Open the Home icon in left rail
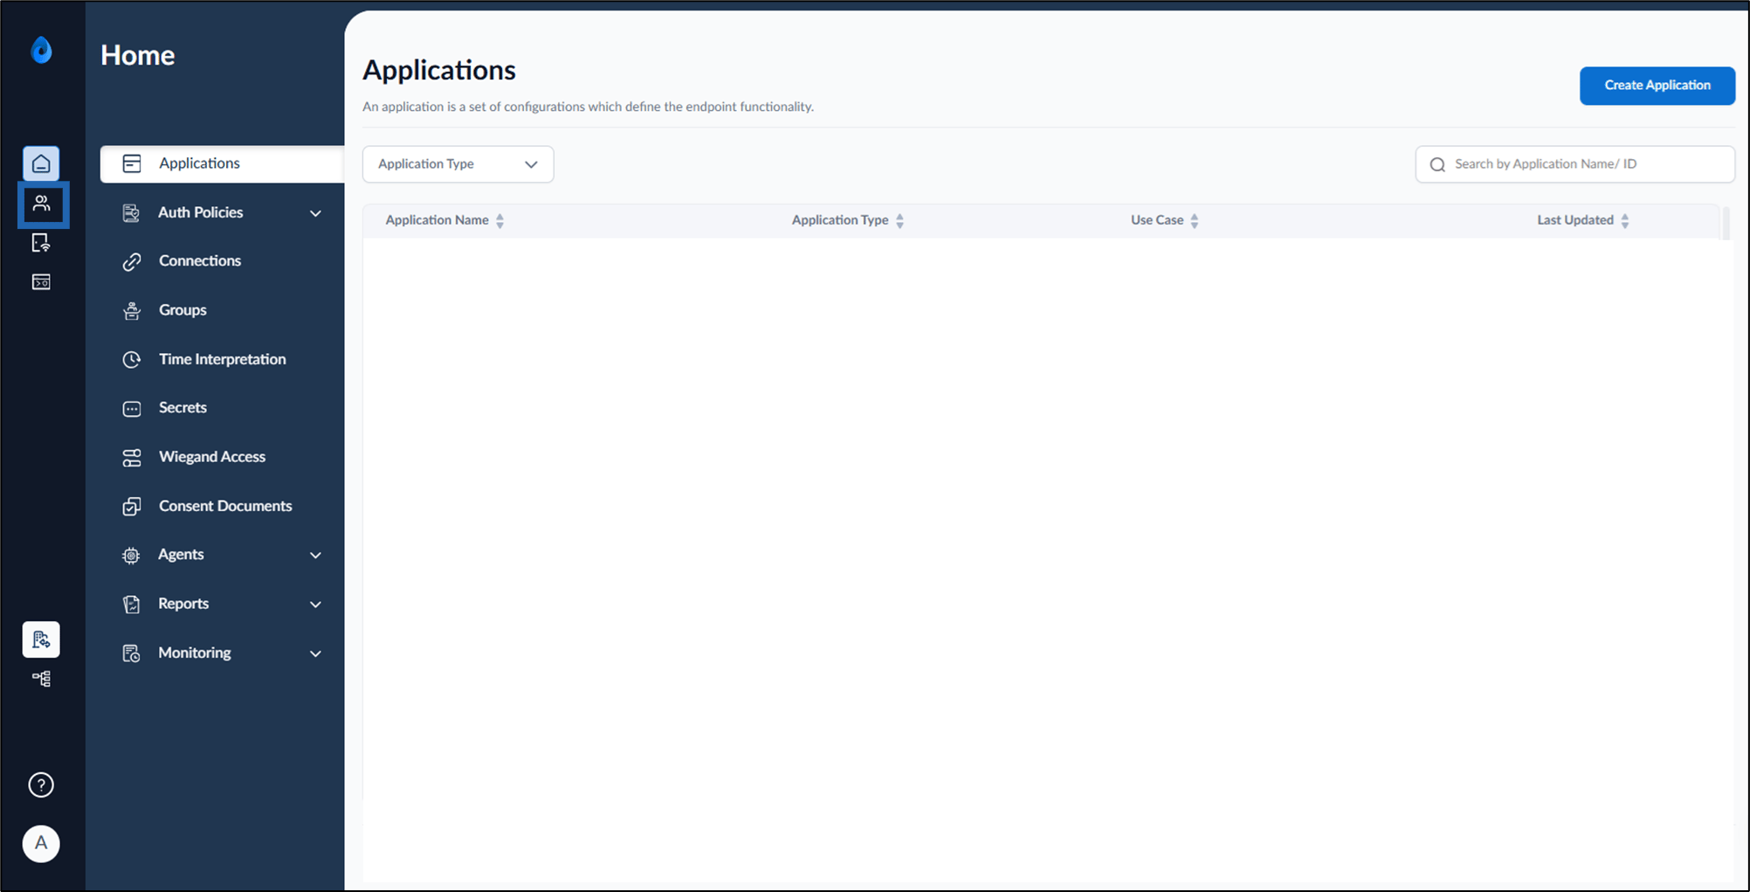Screen dimensions: 1750x892 [x=41, y=163]
